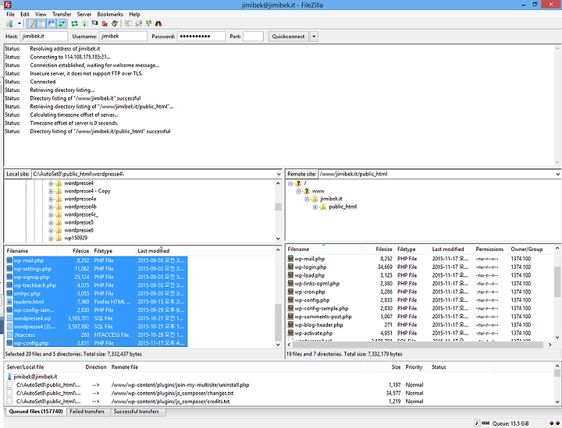The width and height of the screenshot is (562, 428).
Task: Open the View menu
Action: coord(41,14)
